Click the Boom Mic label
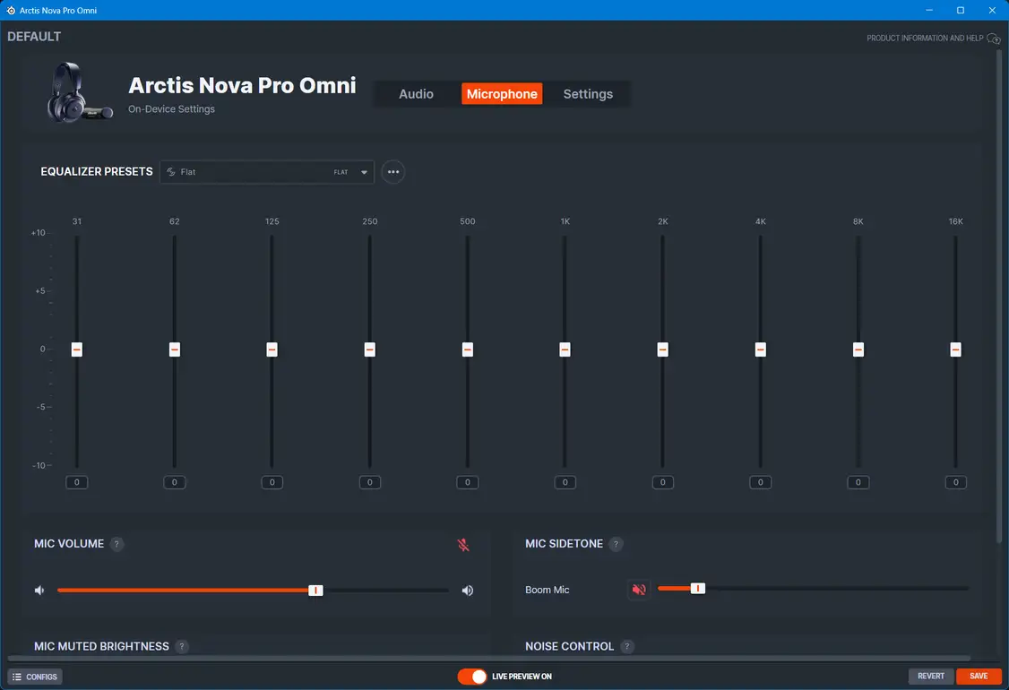Viewport: 1009px width, 690px height. (x=547, y=590)
